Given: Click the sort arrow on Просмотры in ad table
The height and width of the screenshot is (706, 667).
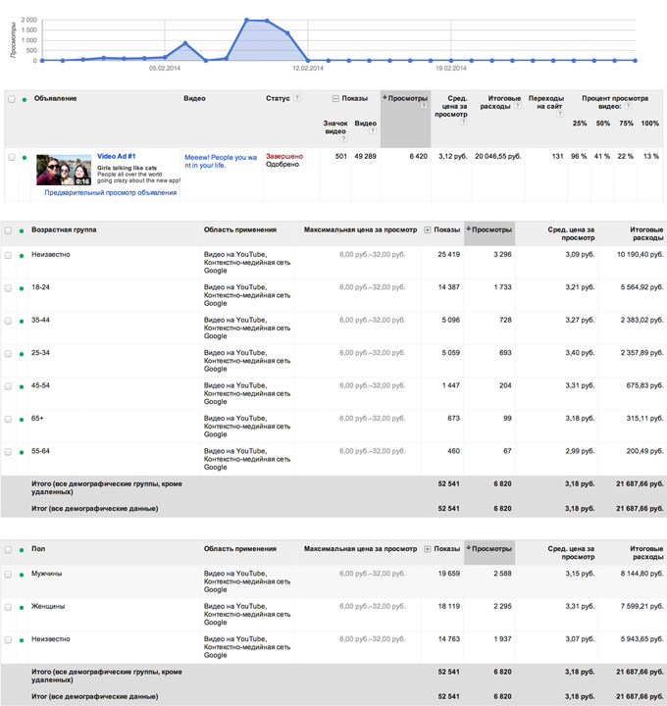Looking at the screenshot, I should 385,98.
